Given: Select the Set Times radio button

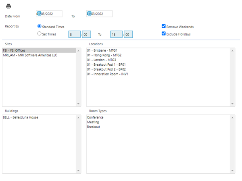Looking at the screenshot, I should pos(40,34).
